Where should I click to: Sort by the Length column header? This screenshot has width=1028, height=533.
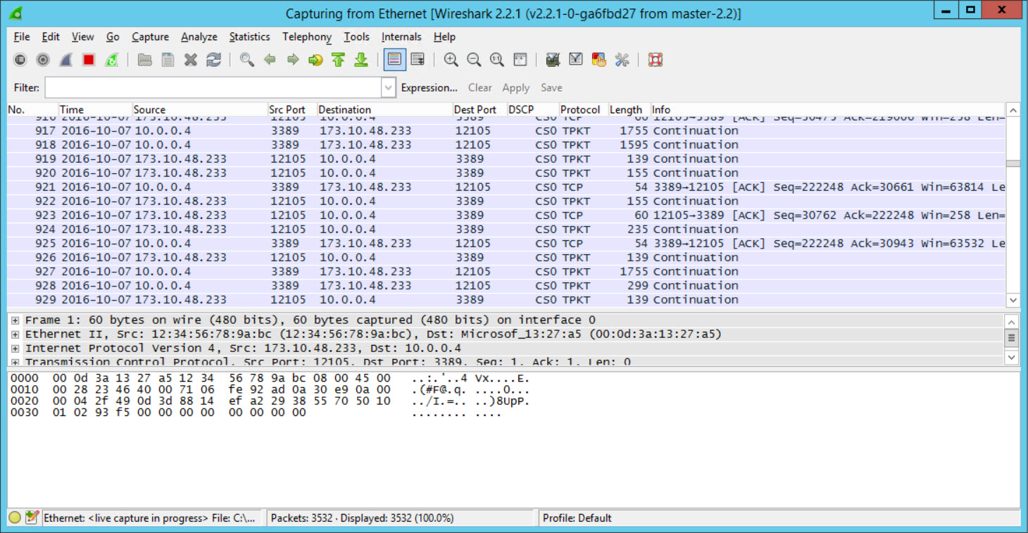629,110
